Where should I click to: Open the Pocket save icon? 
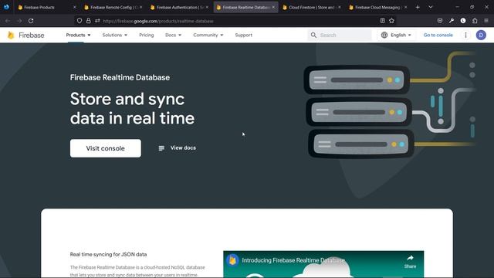point(440,21)
